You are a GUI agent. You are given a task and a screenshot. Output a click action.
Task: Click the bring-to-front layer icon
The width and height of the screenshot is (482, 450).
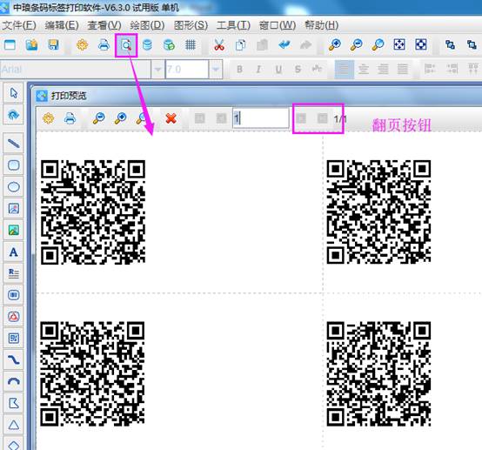point(450,45)
